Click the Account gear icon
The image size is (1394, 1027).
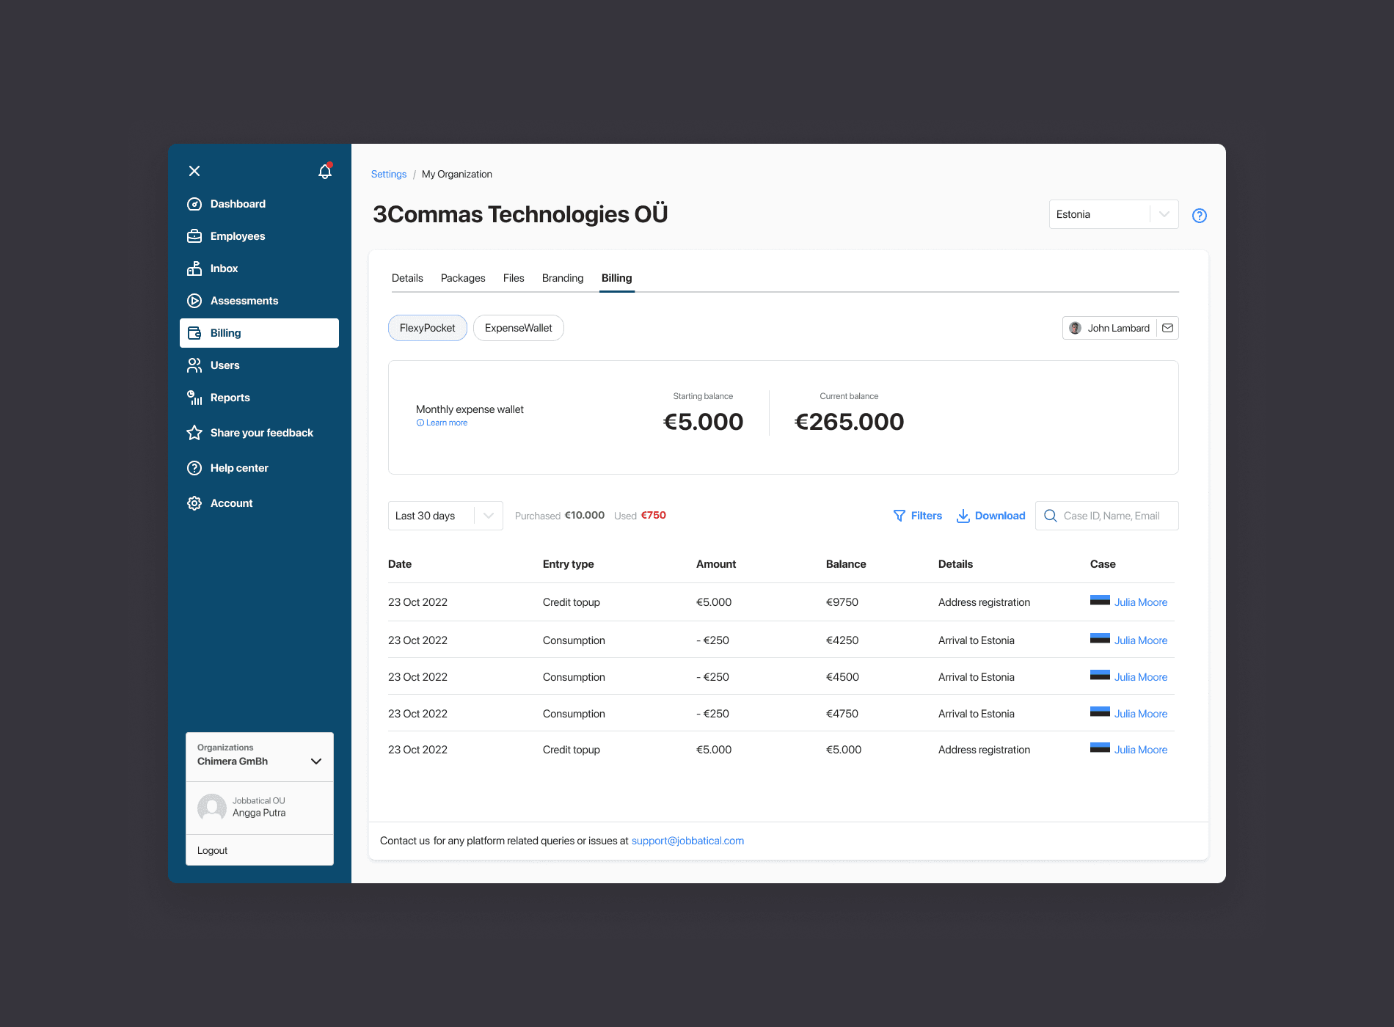point(194,503)
